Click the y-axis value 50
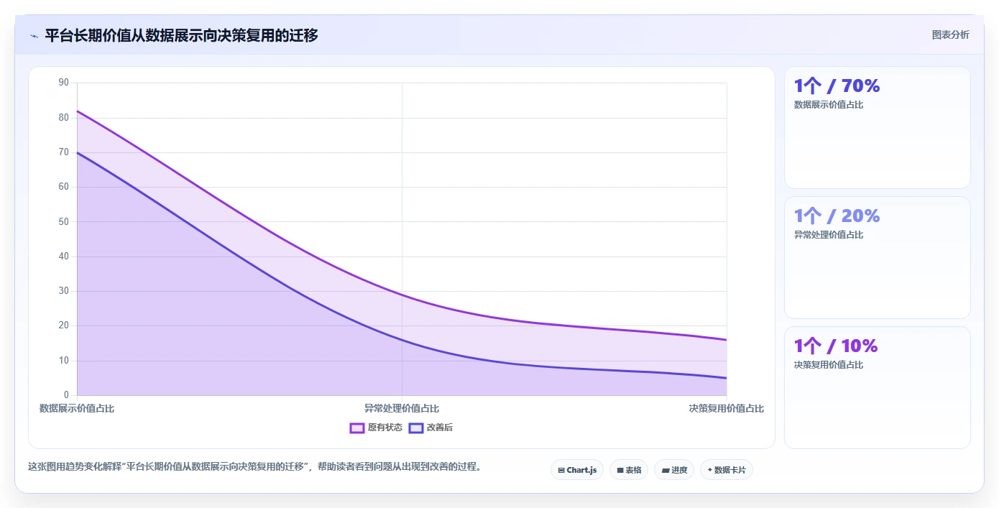Viewport: 999px width, 508px height. 63,221
